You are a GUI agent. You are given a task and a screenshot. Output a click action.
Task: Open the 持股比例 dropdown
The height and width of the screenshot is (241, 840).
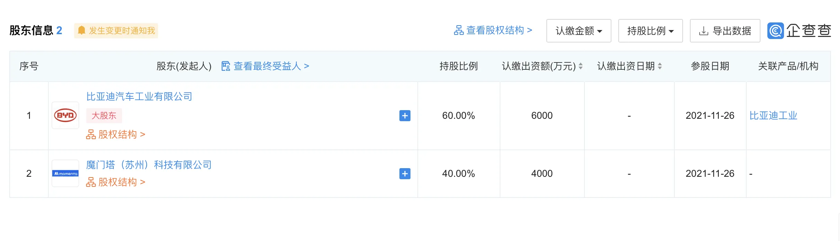point(650,31)
